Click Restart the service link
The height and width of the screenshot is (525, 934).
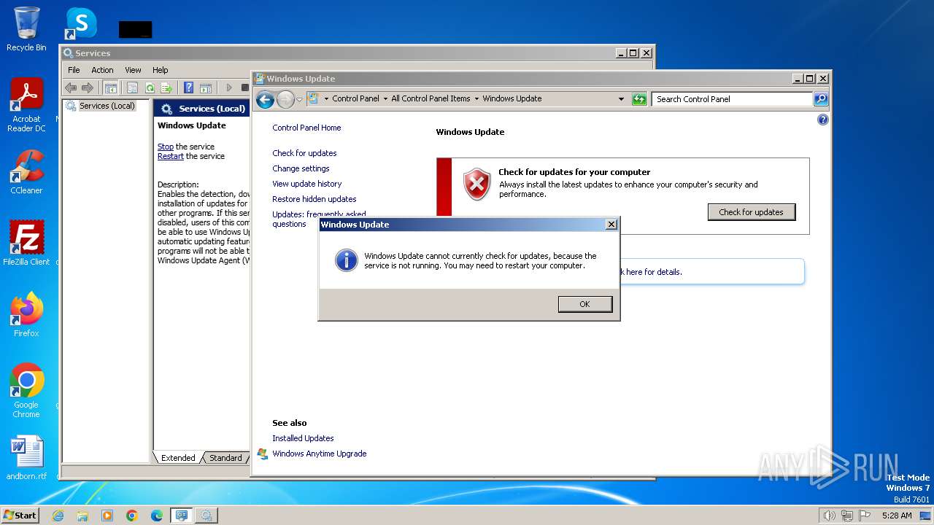click(171, 156)
